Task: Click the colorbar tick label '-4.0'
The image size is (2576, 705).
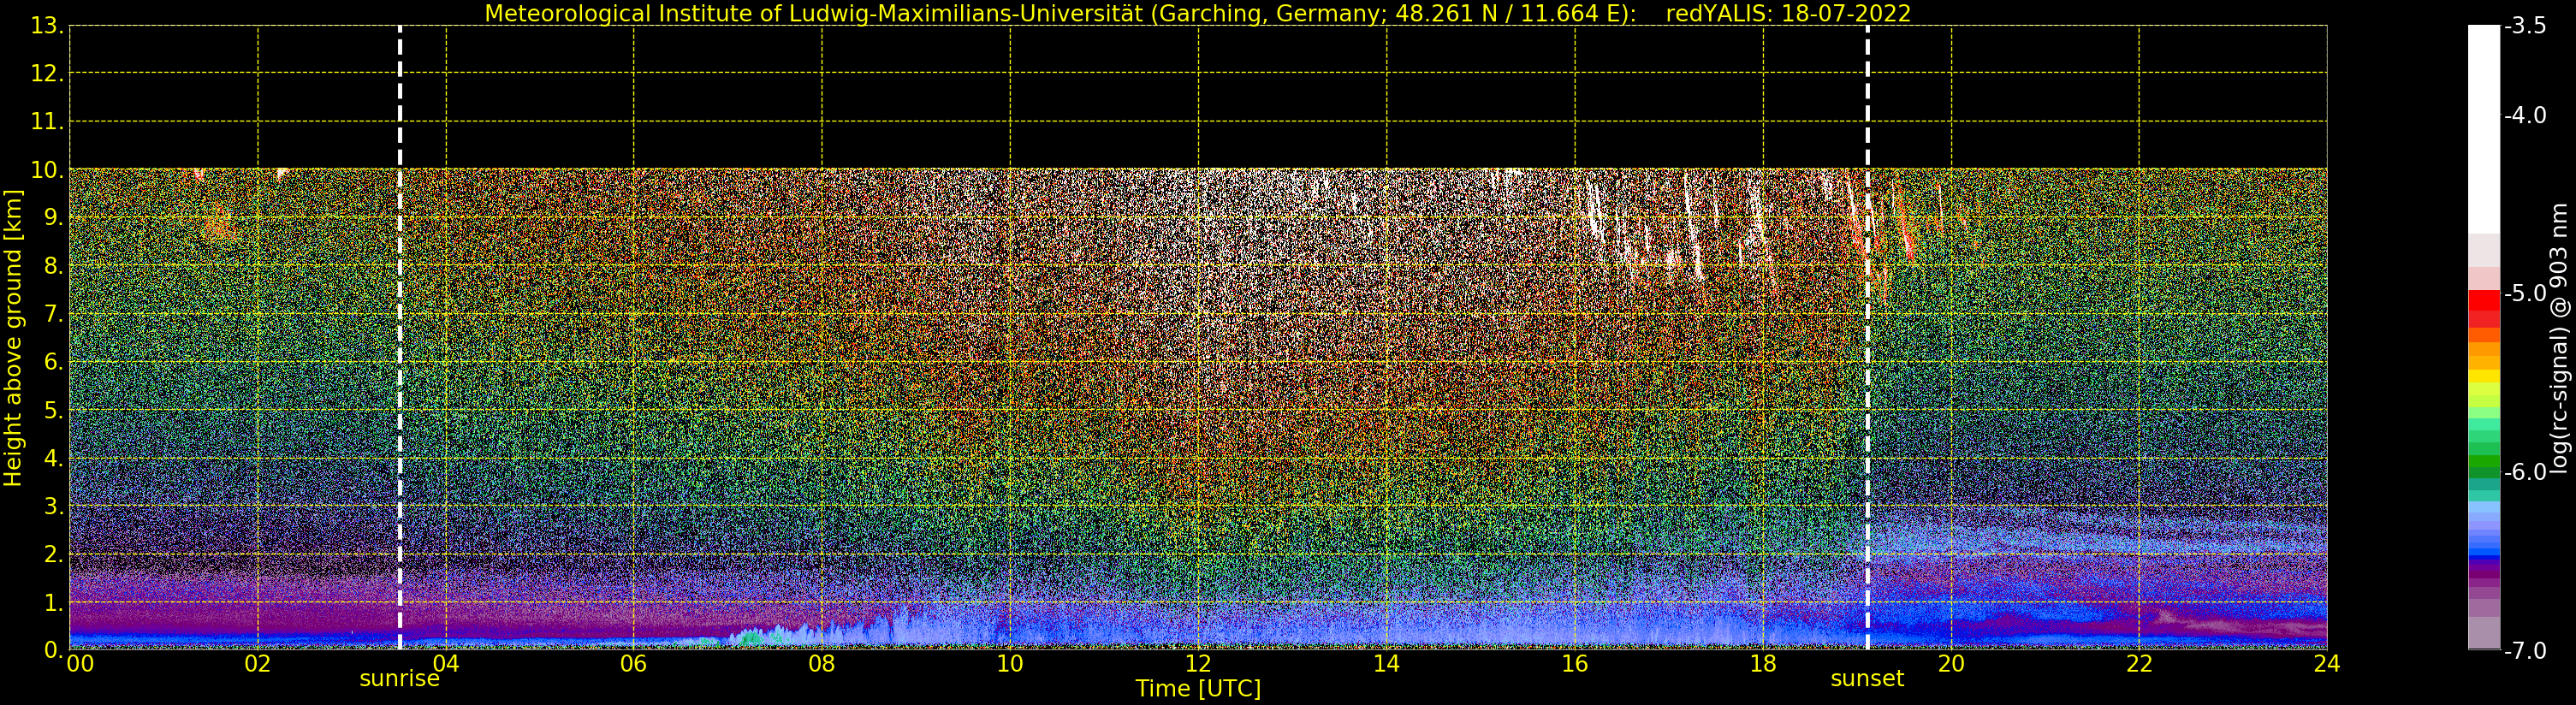Action: [2525, 115]
